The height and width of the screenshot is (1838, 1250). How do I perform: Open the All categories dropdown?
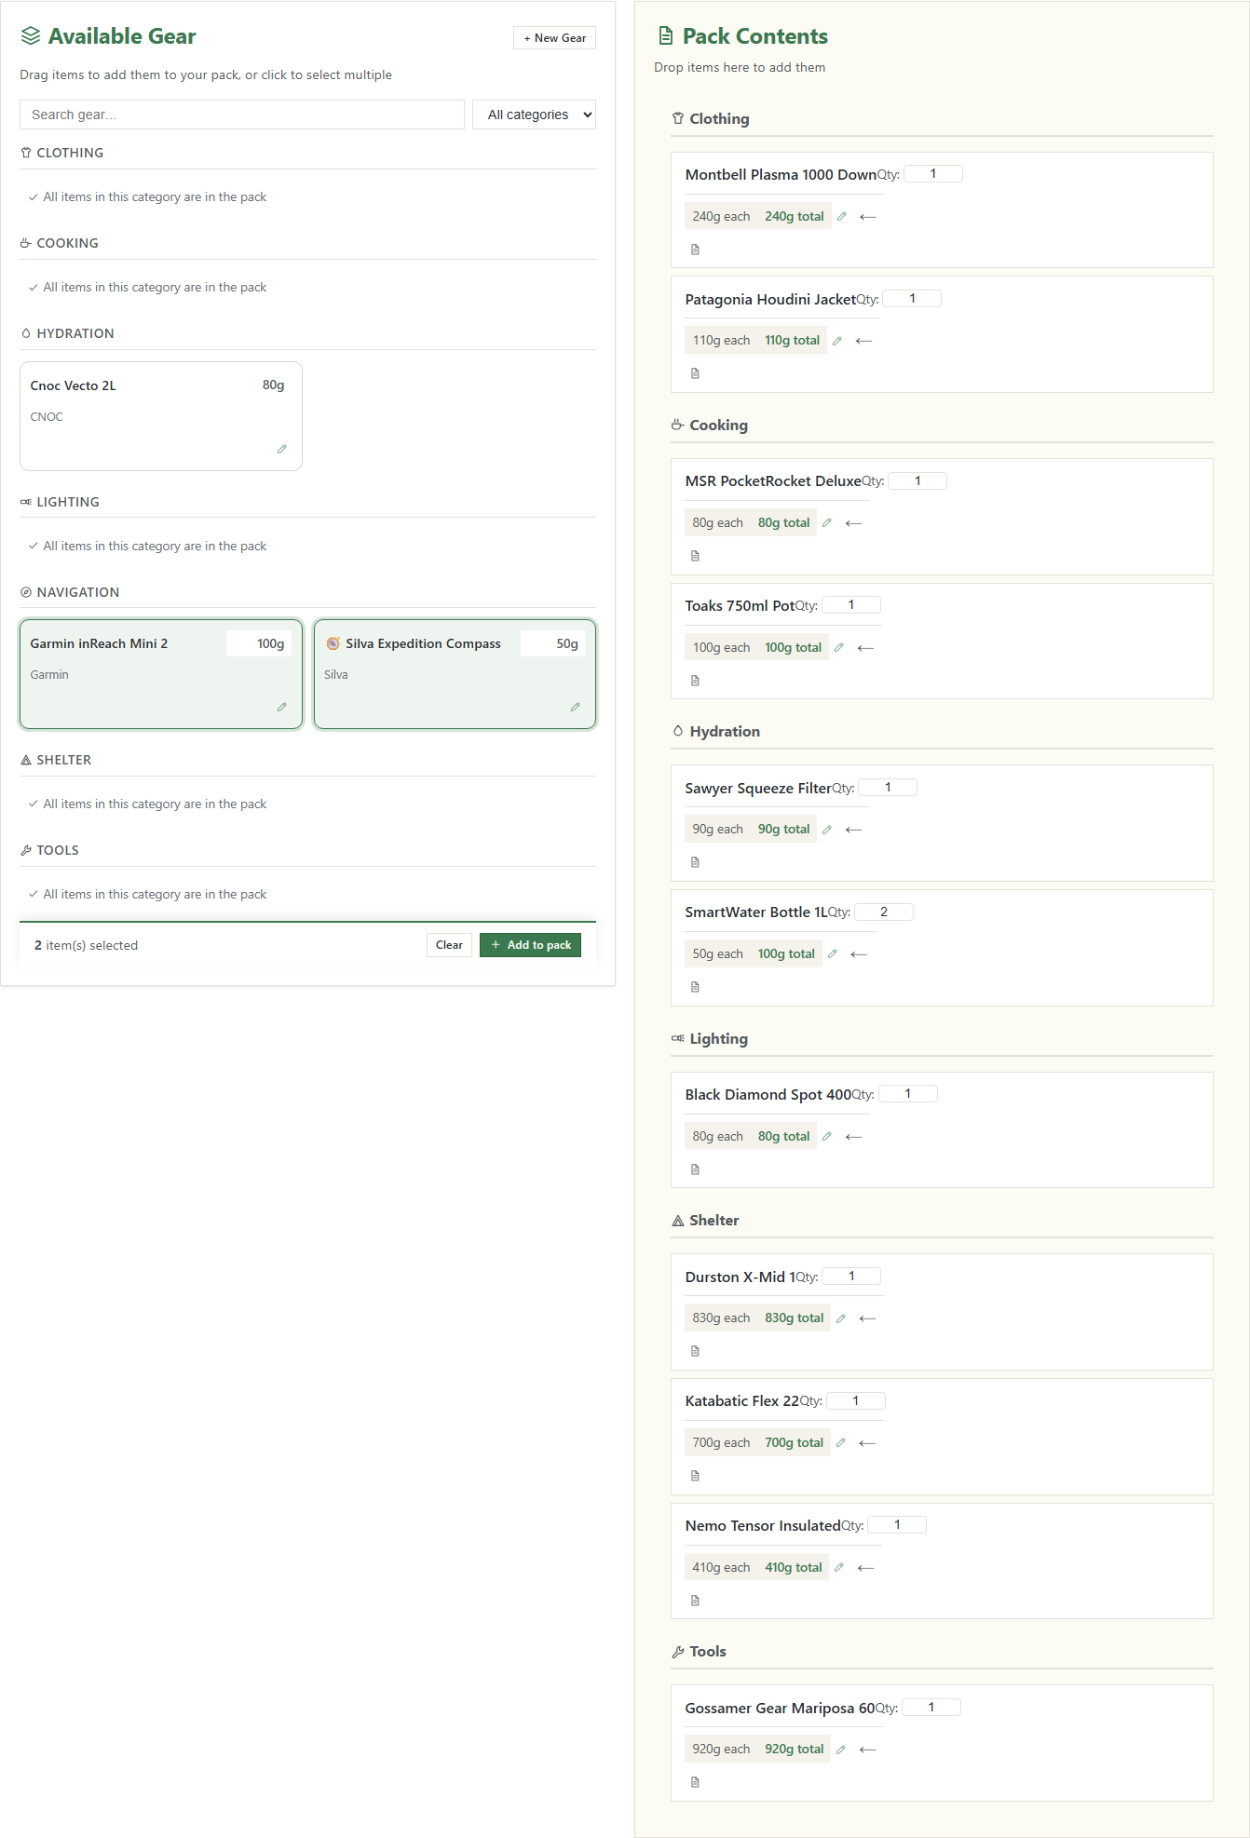point(534,115)
